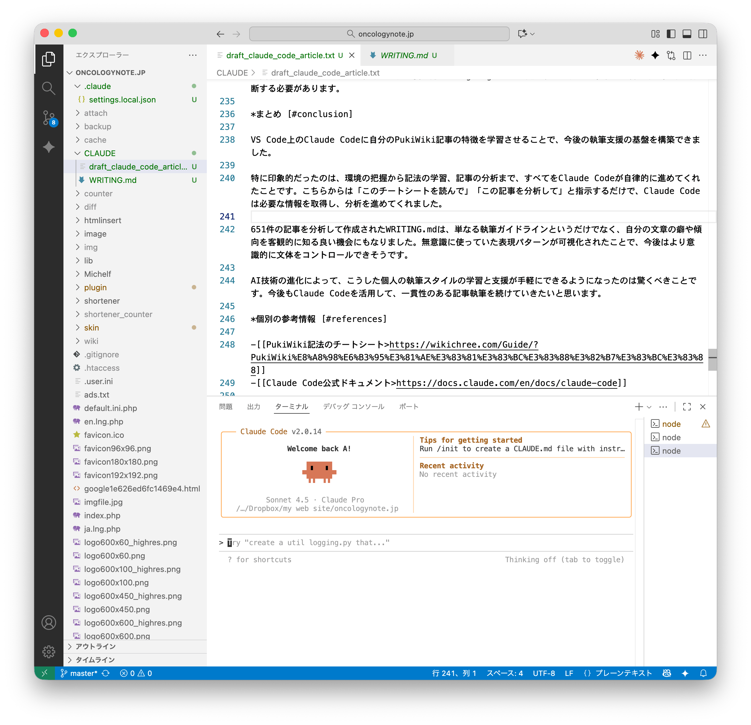Switch to the WRITING.md tab
Screen dimensions: 751x725
[404, 55]
